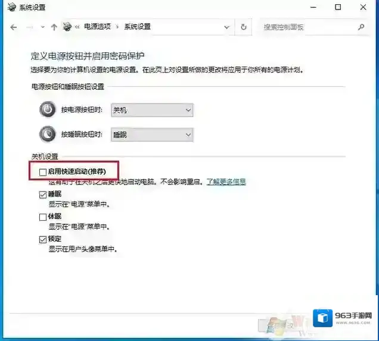Screen dimensions: 379x341
Task: Click the sleep button moon icon
Action: (x=48, y=134)
